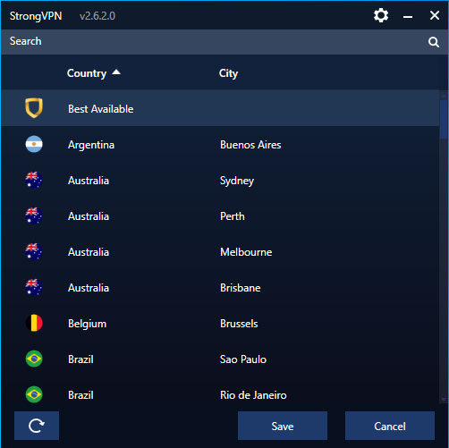Select the Argentina country name
Screen dimensions: 449x448
(91, 145)
